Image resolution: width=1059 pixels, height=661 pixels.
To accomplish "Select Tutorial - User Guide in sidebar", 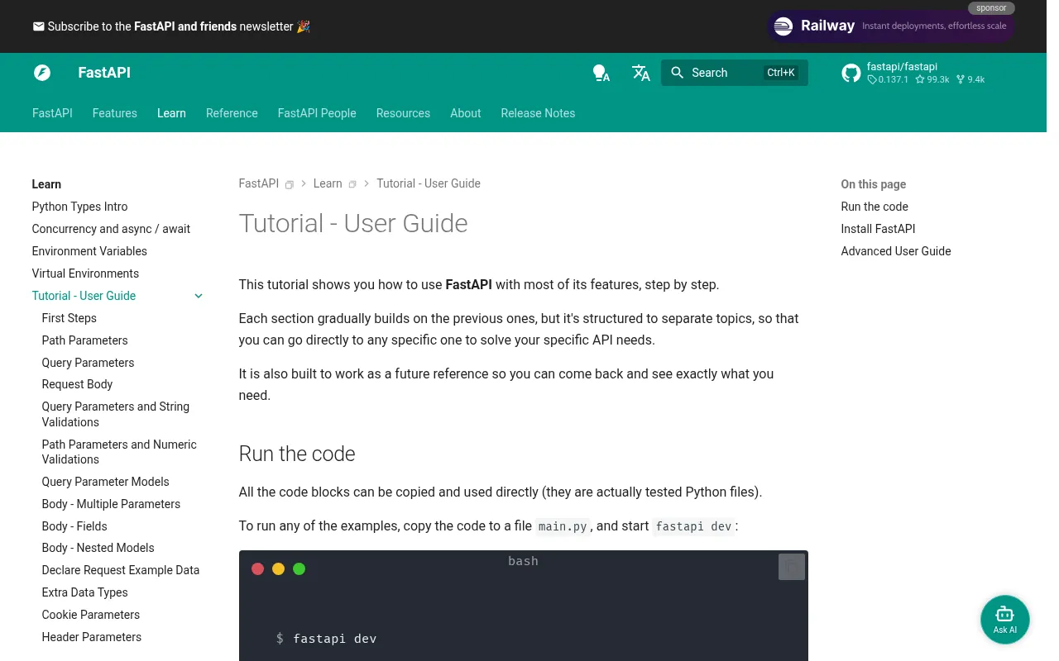I will tap(84, 296).
